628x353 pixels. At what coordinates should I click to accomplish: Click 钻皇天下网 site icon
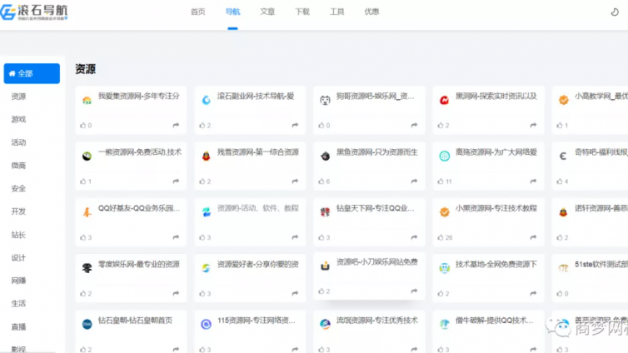325,212
